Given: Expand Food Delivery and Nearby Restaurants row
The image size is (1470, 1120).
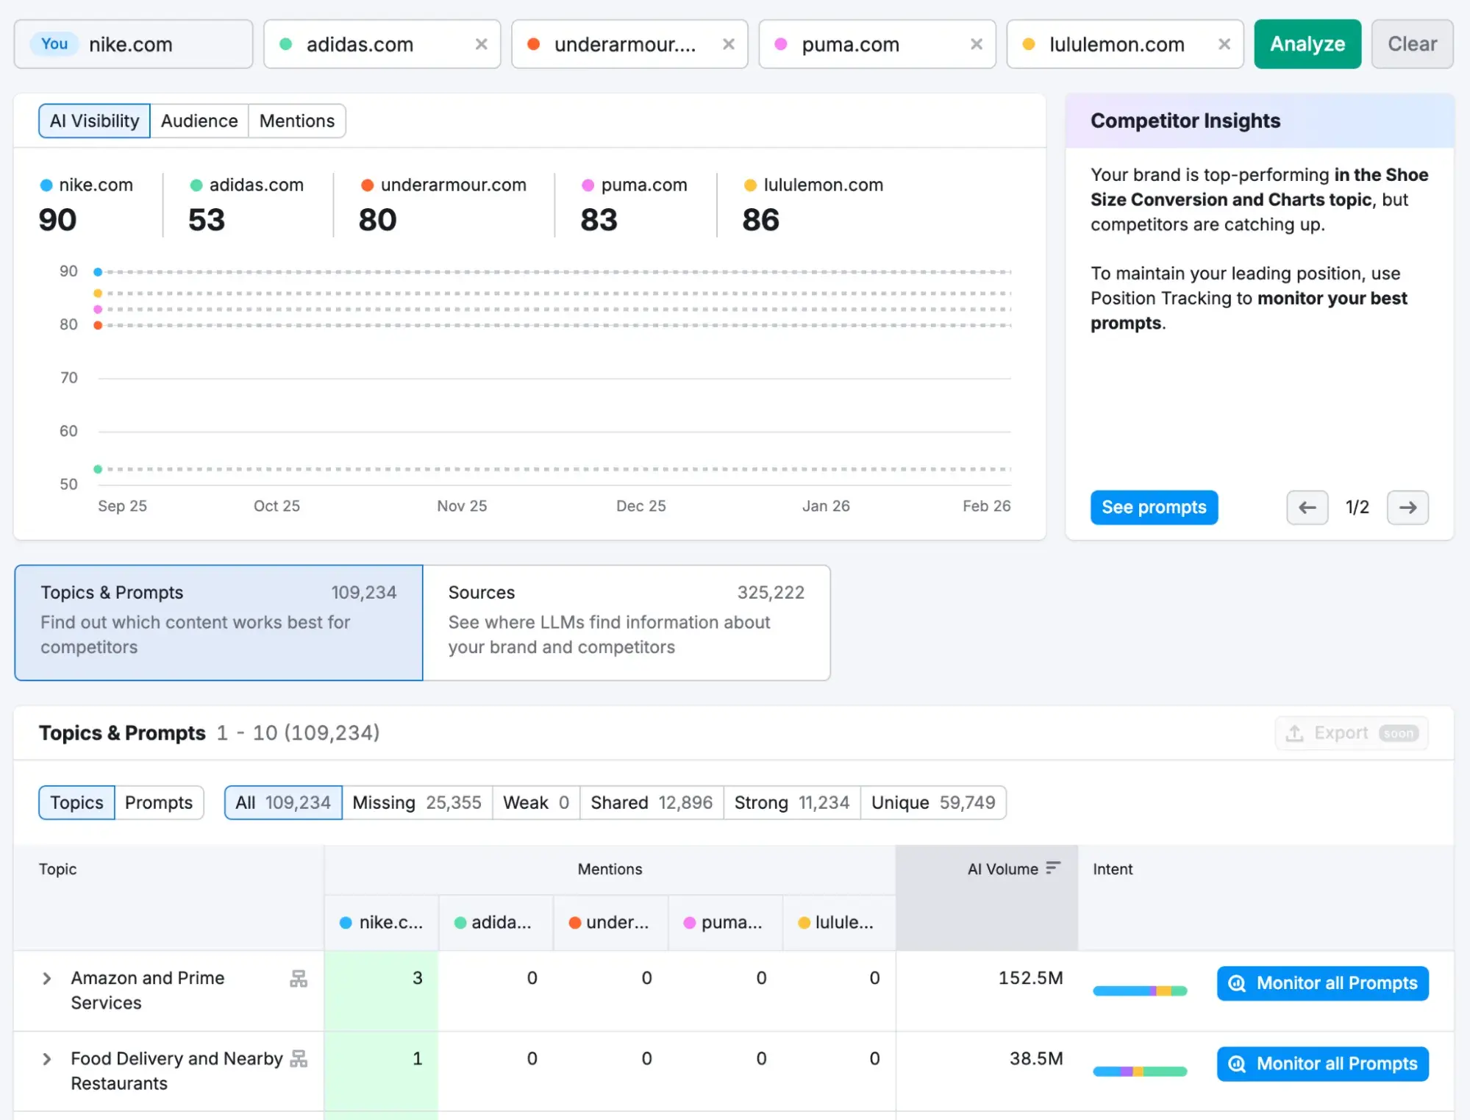Looking at the screenshot, I should [x=47, y=1059].
